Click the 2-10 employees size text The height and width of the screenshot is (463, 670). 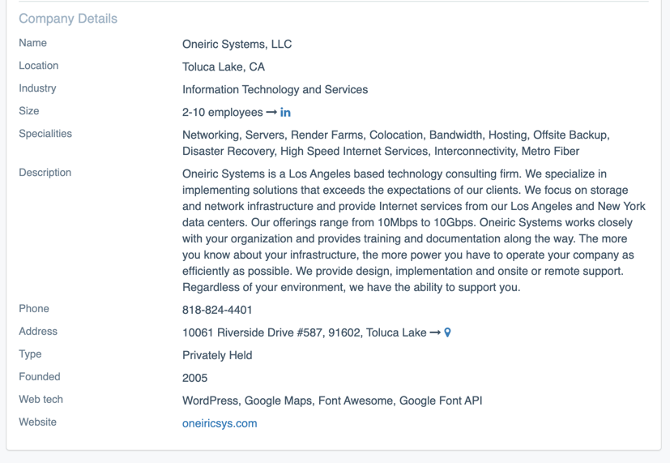tap(222, 113)
